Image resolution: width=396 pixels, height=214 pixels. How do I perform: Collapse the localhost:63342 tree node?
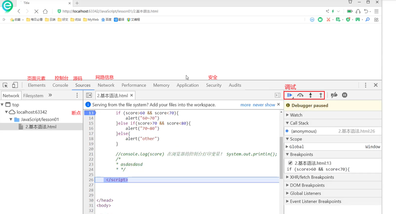tap(6, 112)
